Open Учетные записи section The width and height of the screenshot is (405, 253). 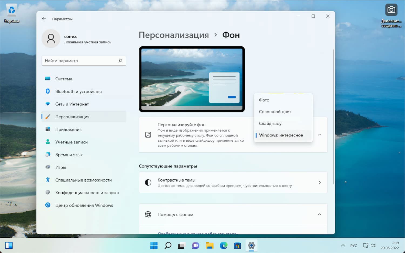pos(71,142)
